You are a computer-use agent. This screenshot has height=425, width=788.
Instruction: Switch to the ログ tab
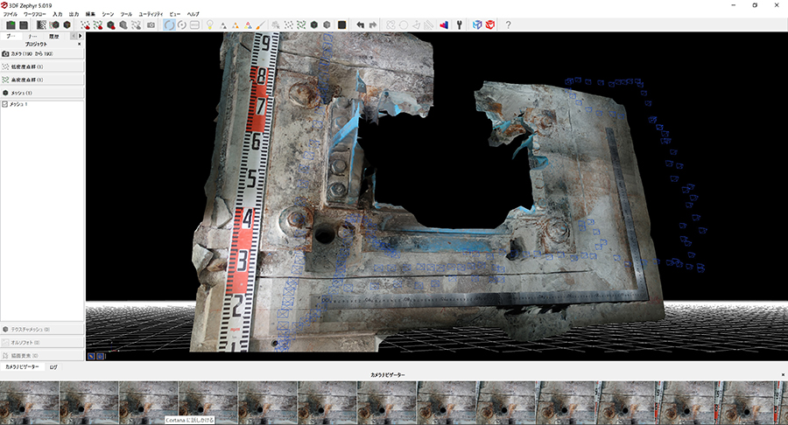pyautogui.click(x=53, y=366)
